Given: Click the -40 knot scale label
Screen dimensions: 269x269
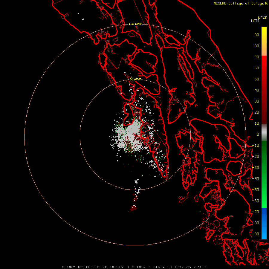Looking at the screenshot, I should (256, 179).
